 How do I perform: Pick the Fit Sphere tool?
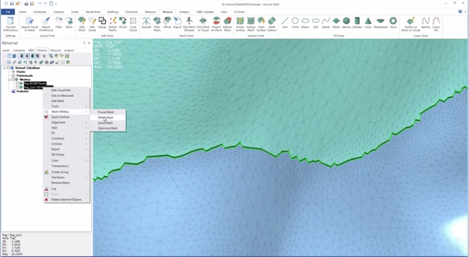[x=346, y=23]
